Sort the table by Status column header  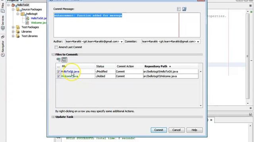pos(105,66)
